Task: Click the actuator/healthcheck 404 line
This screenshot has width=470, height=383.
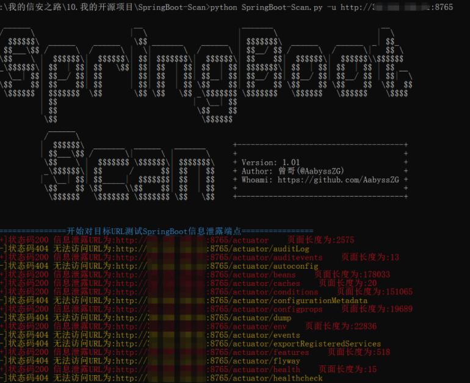Action: [x=161, y=378]
